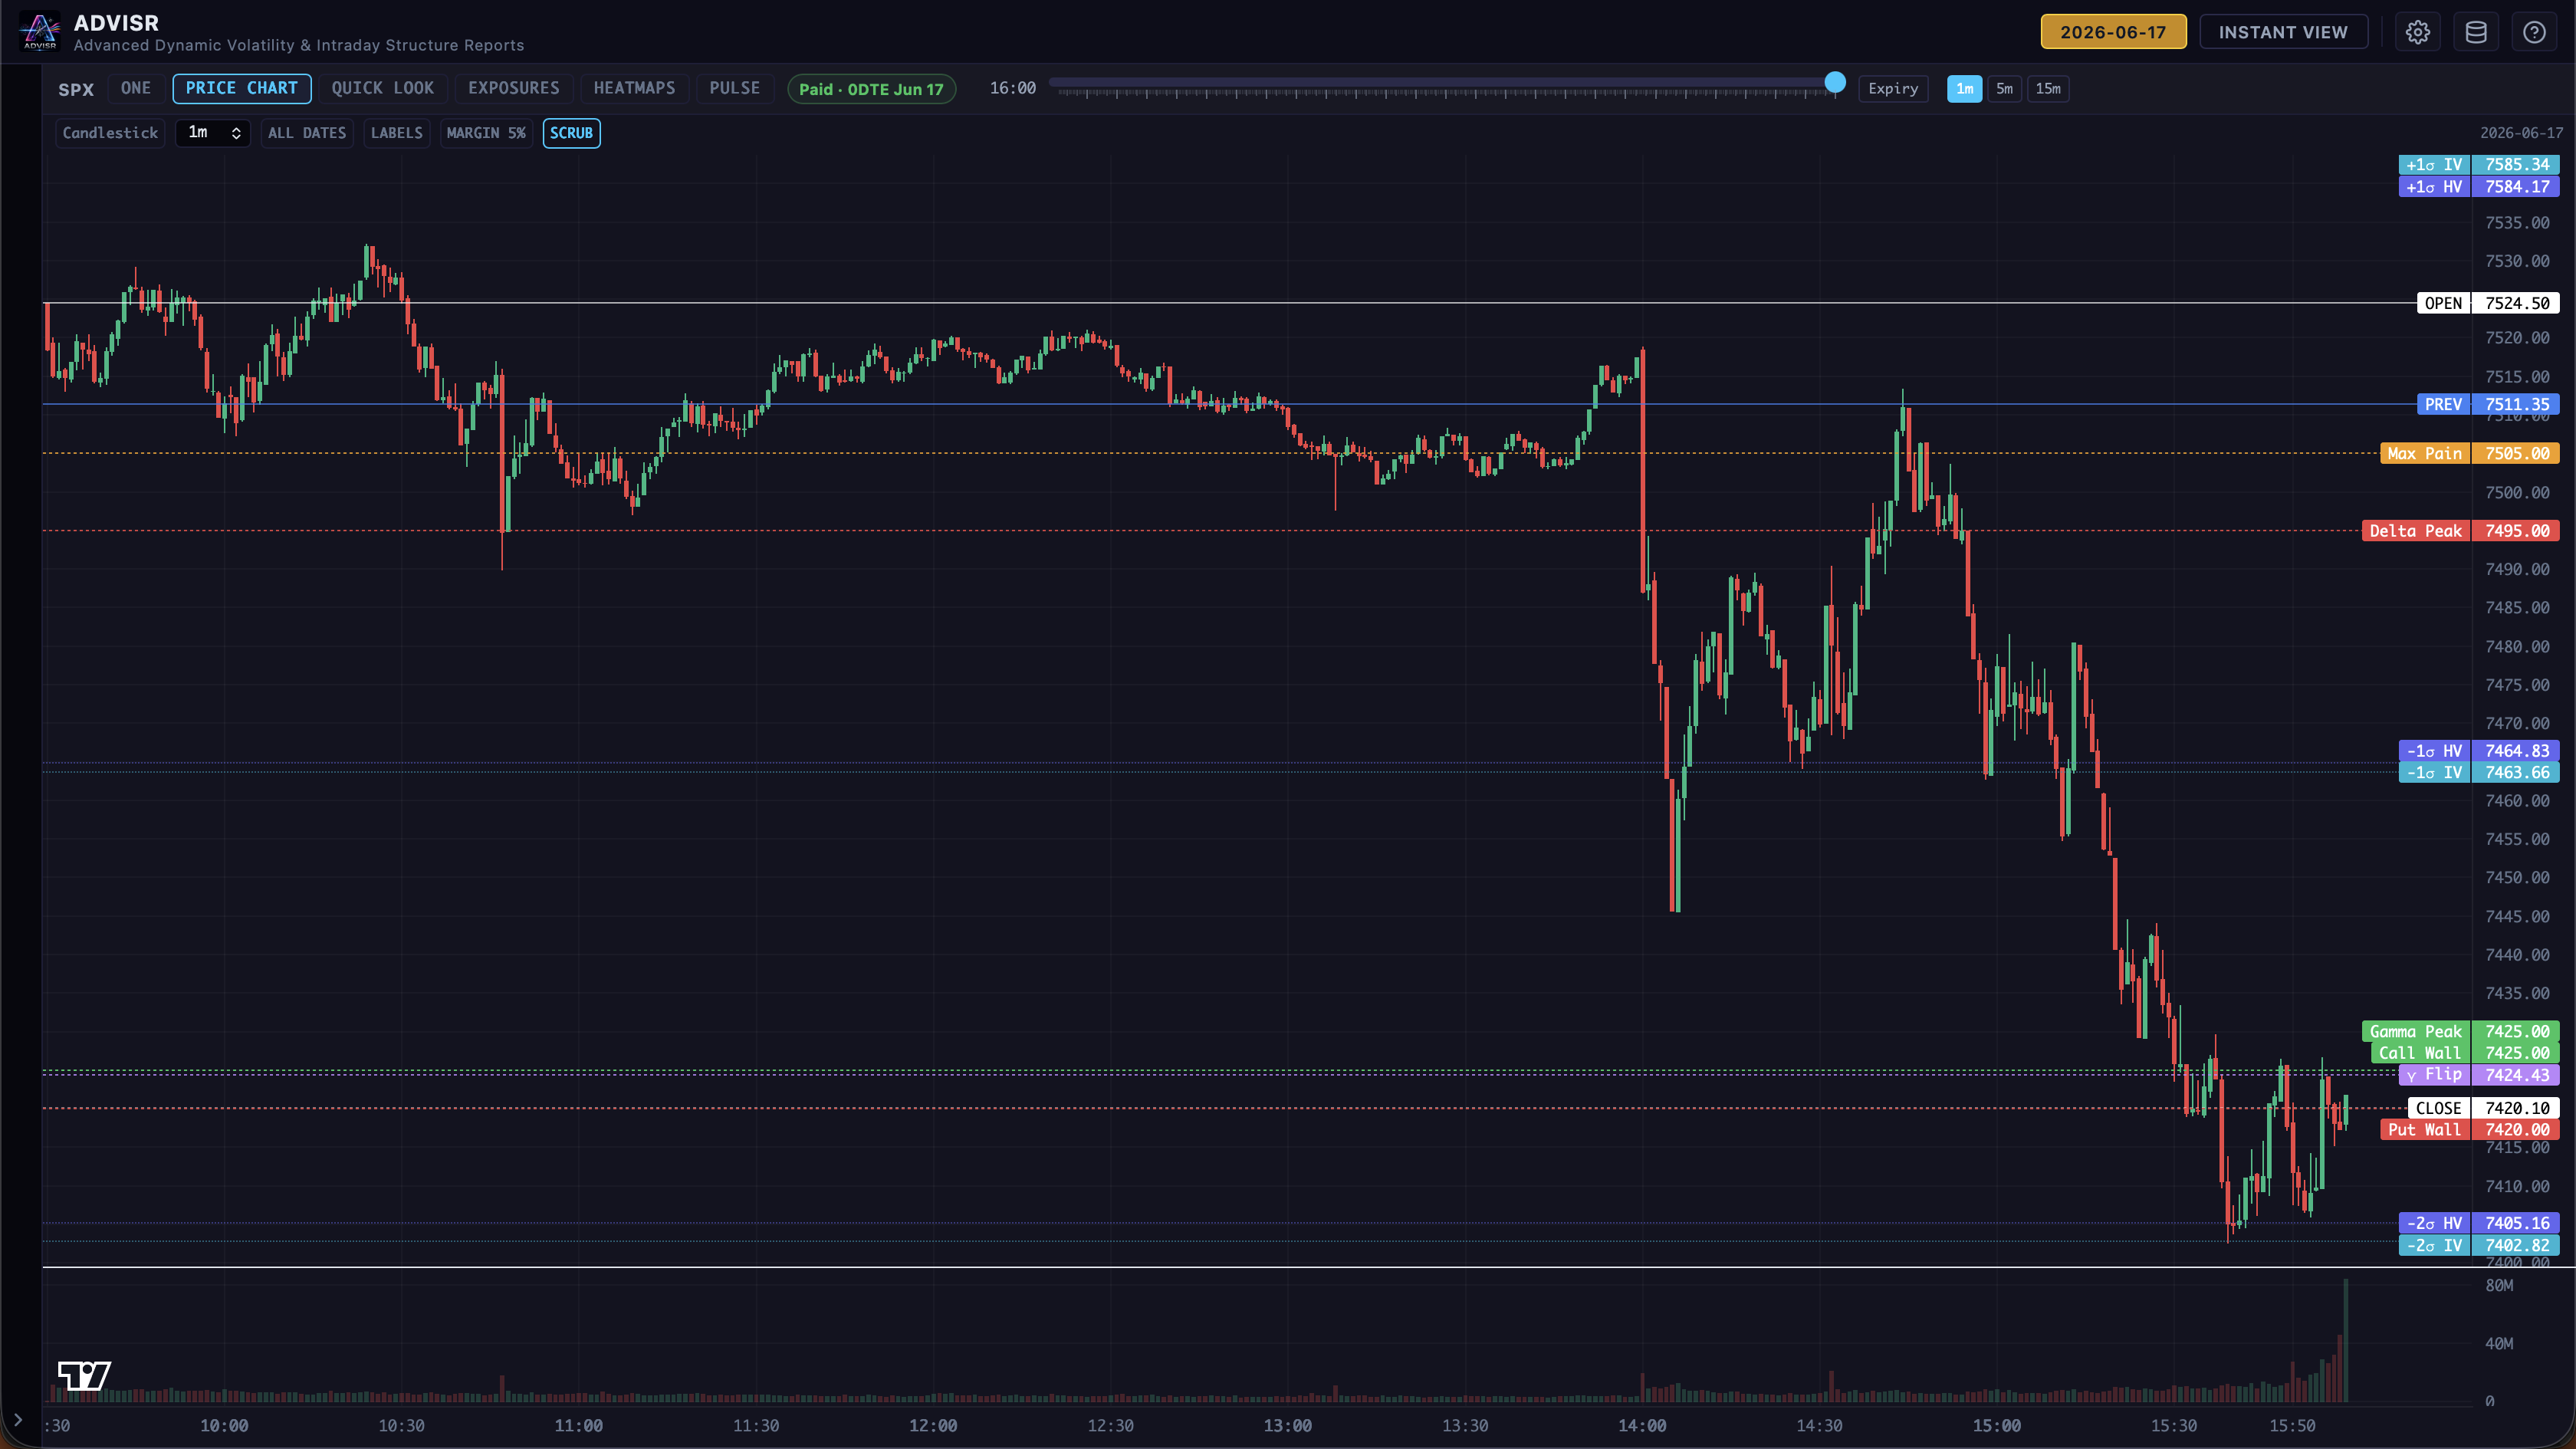Expand the left sidebar chevron
The width and height of the screenshot is (2576, 1449).
pos(17,1419)
